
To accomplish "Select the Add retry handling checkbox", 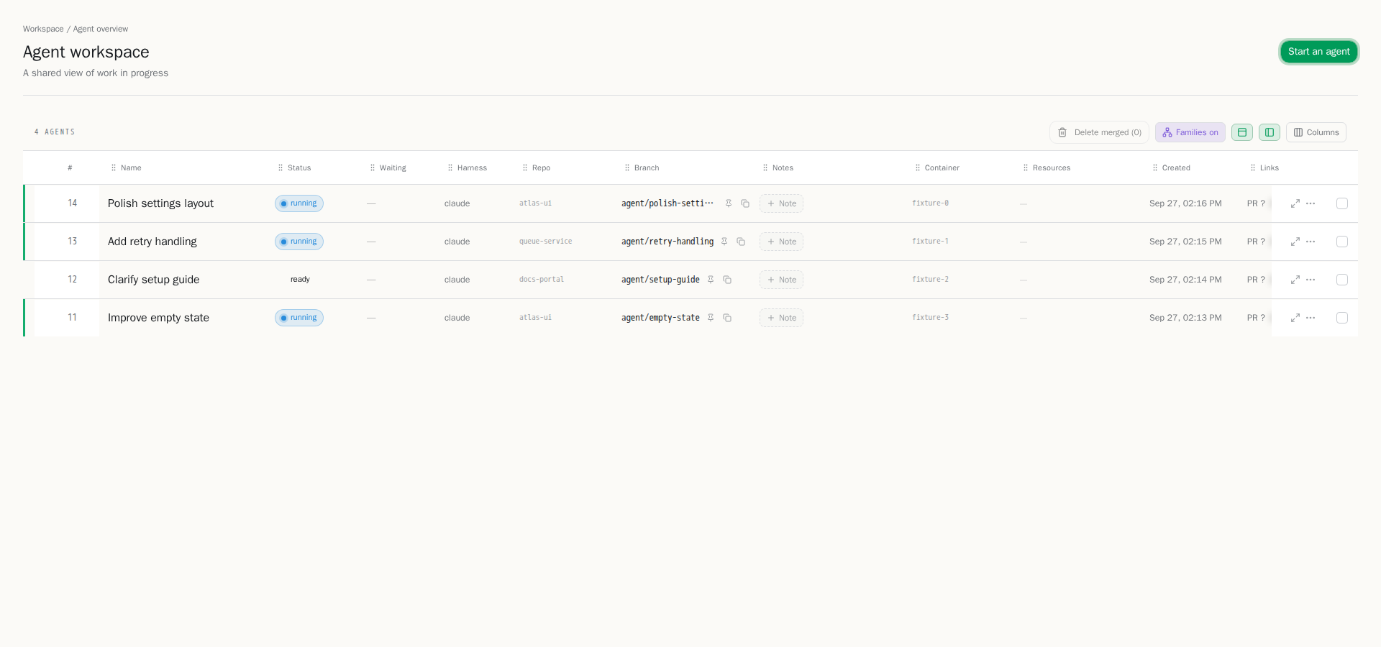I will click(x=1342, y=242).
